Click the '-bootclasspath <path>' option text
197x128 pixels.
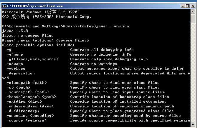pos(31,97)
